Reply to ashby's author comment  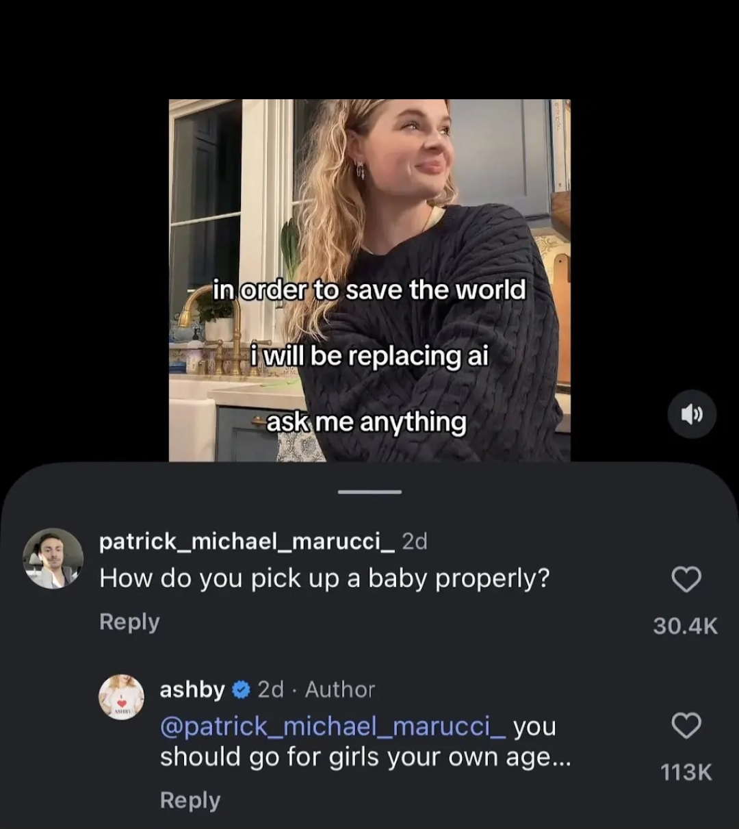point(190,800)
